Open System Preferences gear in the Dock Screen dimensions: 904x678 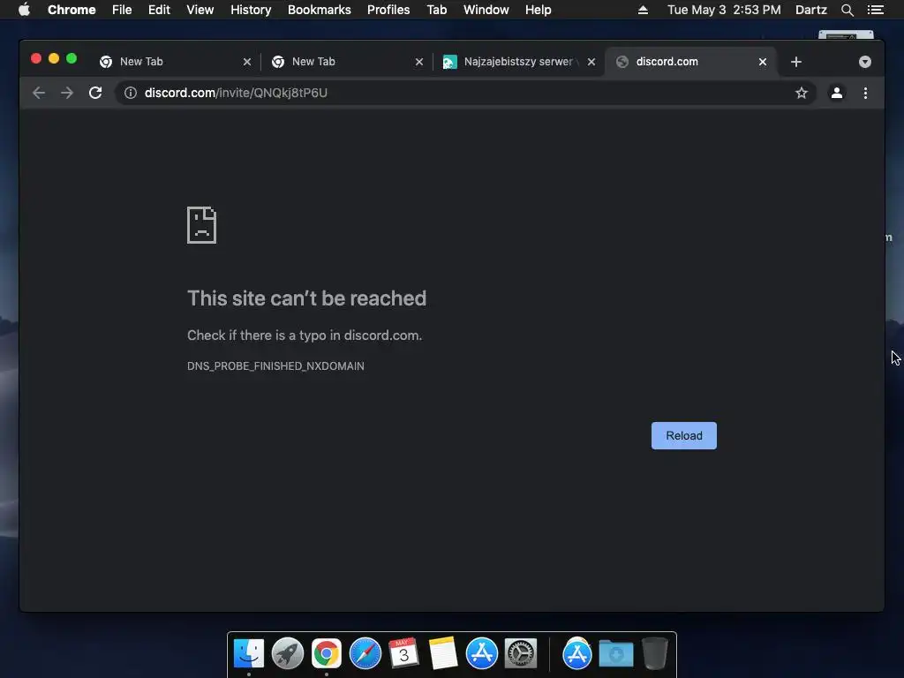[521, 654]
